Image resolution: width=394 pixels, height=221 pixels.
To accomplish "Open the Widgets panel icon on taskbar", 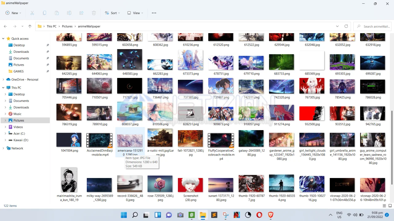I will (x=158, y=215).
